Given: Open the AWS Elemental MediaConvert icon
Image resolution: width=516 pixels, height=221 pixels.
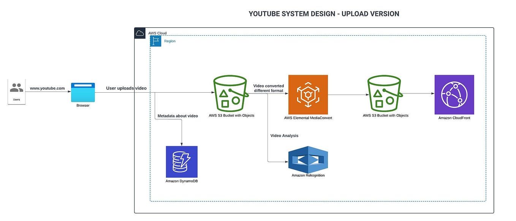Looking at the screenshot, I should (308, 95).
